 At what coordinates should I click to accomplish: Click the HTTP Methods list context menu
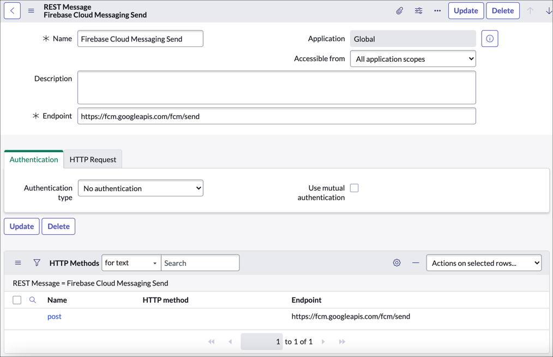coord(17,263)
